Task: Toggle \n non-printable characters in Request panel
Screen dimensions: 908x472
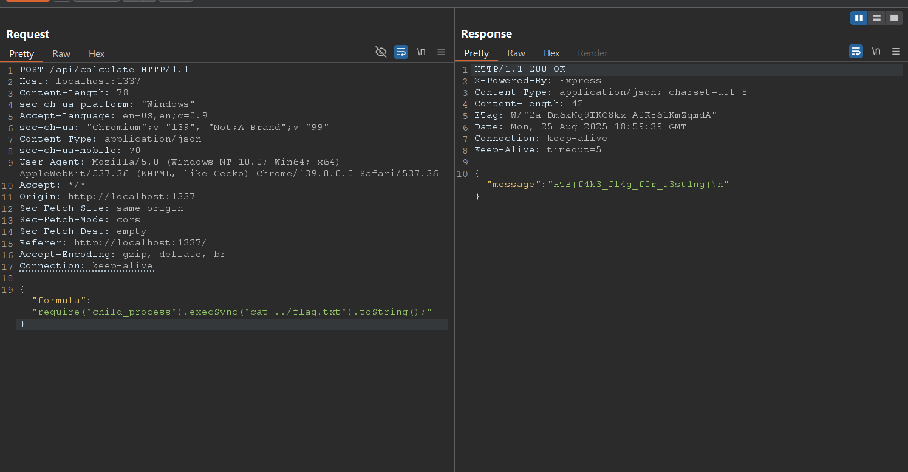Action: [x=421, y=52]
